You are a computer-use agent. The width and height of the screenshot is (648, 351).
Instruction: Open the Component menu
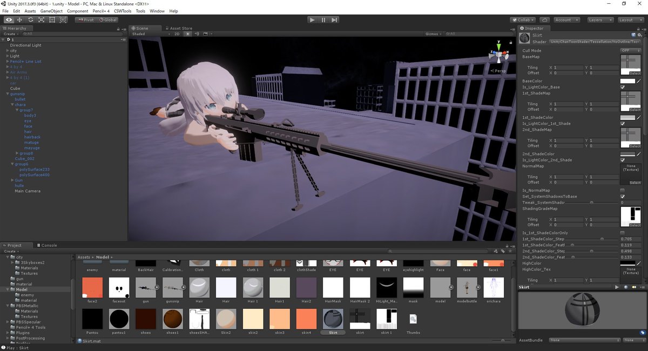click(x=77, y=11)
